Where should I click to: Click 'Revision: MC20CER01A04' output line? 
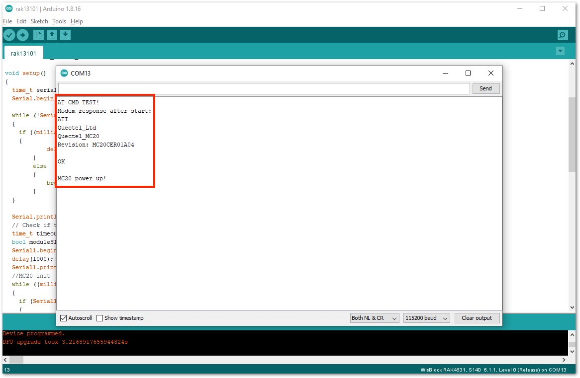(x=96, y=145)
